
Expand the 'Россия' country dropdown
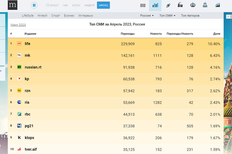(x=147, y=16)
